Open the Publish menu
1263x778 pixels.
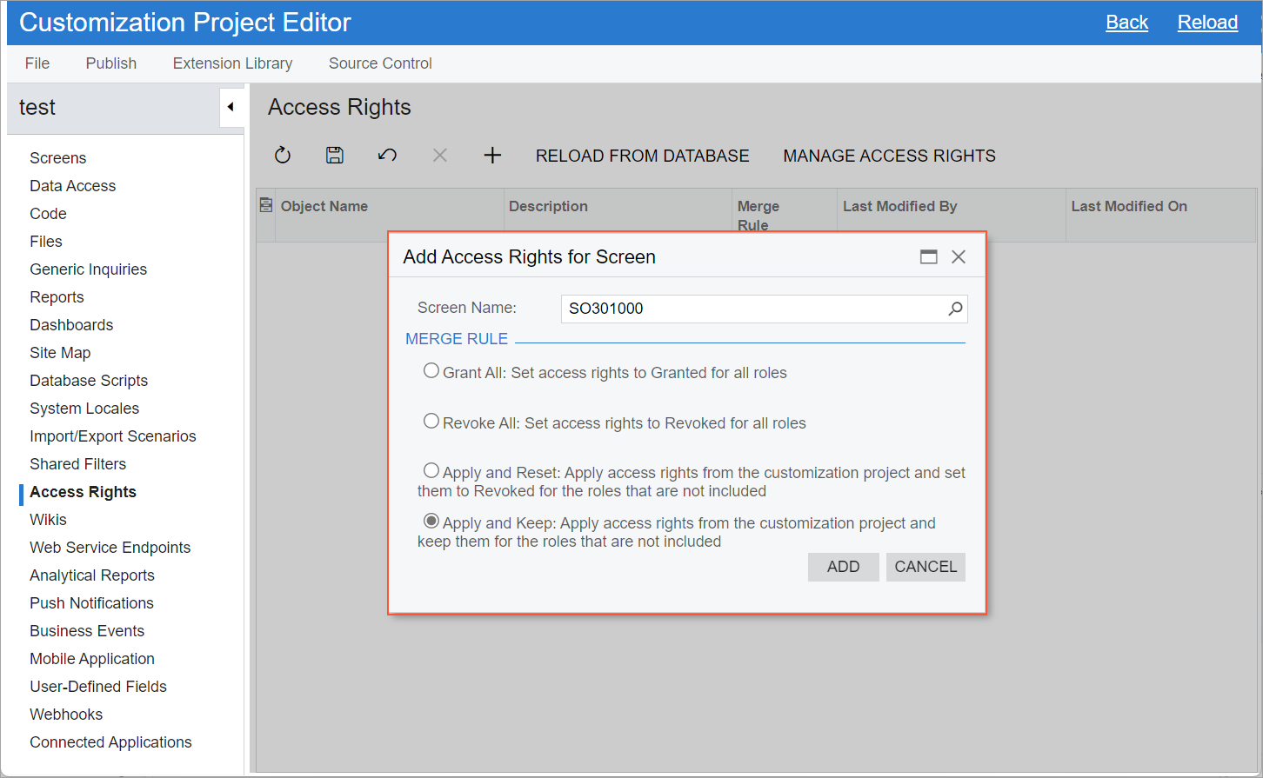tap(111, 63)
